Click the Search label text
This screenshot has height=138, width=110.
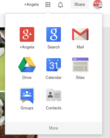pyautogui.click(x=54, y=47)
